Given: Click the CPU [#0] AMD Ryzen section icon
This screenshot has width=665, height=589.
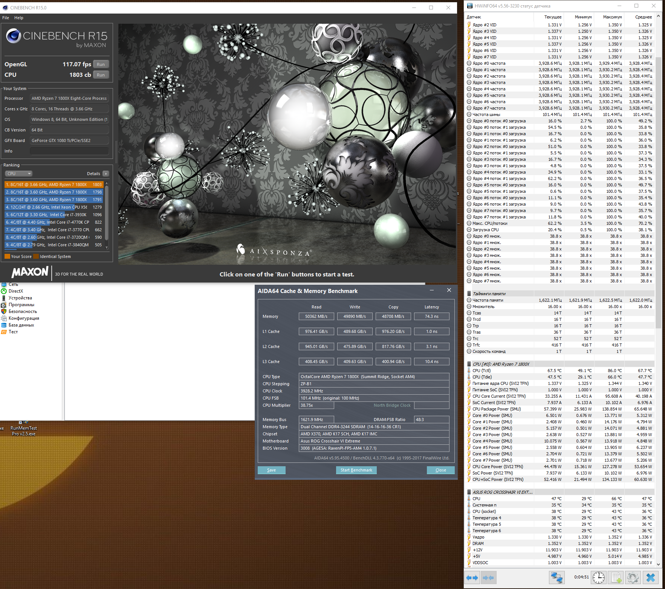Looking at the screenshot, I should (x=469, y=364).
